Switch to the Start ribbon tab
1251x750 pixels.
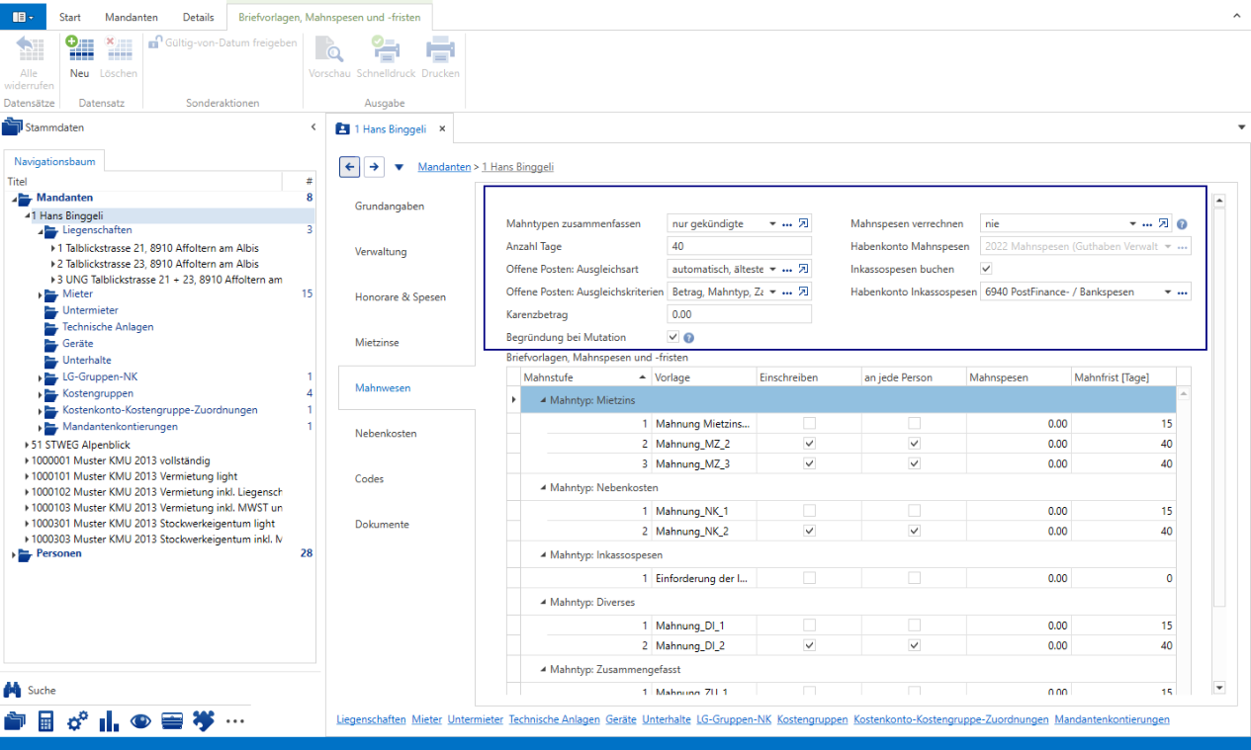70,18
